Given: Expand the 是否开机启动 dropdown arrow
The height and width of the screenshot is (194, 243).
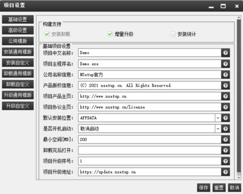Looking at the screenshot, I should (218, 129).
